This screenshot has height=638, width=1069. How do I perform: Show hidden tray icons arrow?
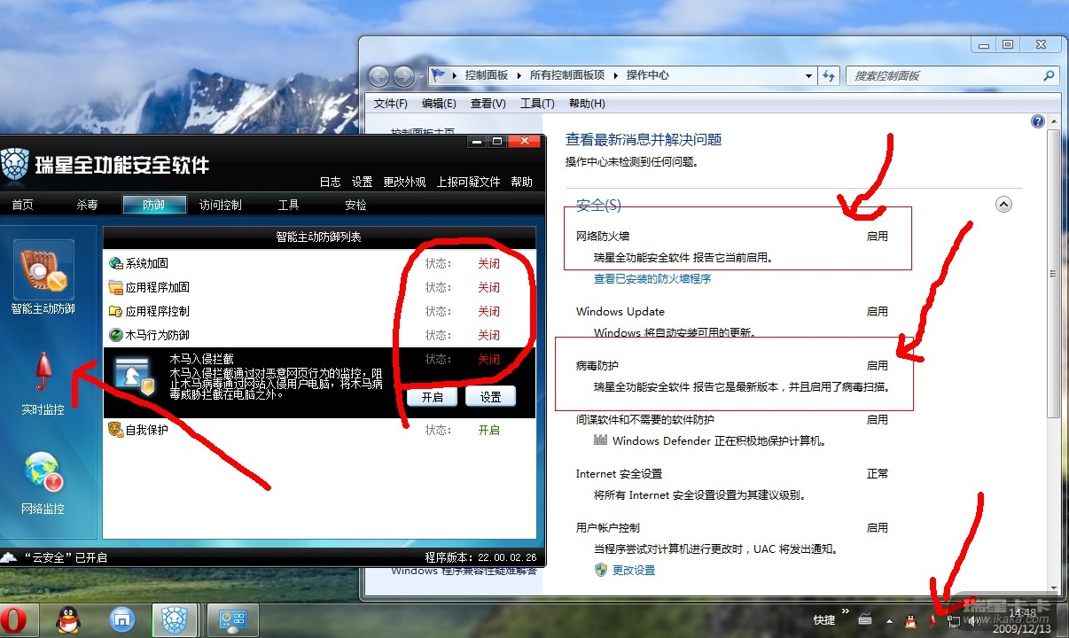pyautogui.click(x=889, y=621)
